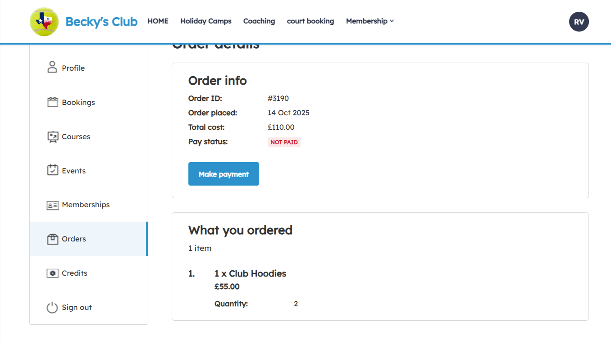This screenshot has width=611, height=341.
Task: Go to the HOME menu item
Action: click(158, 21)
